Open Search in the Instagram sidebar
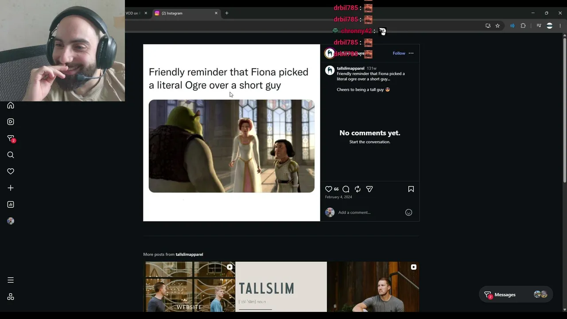The width and height of the screenshot is (567, 319). pyautogui.click(x=11, y=155)
